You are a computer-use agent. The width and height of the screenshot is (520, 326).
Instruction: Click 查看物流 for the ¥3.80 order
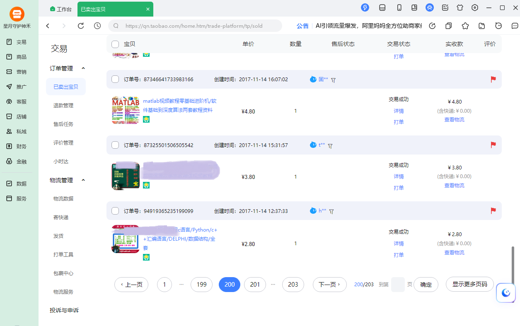454,186
